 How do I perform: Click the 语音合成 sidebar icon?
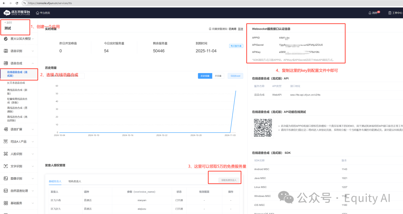(6, 63)
